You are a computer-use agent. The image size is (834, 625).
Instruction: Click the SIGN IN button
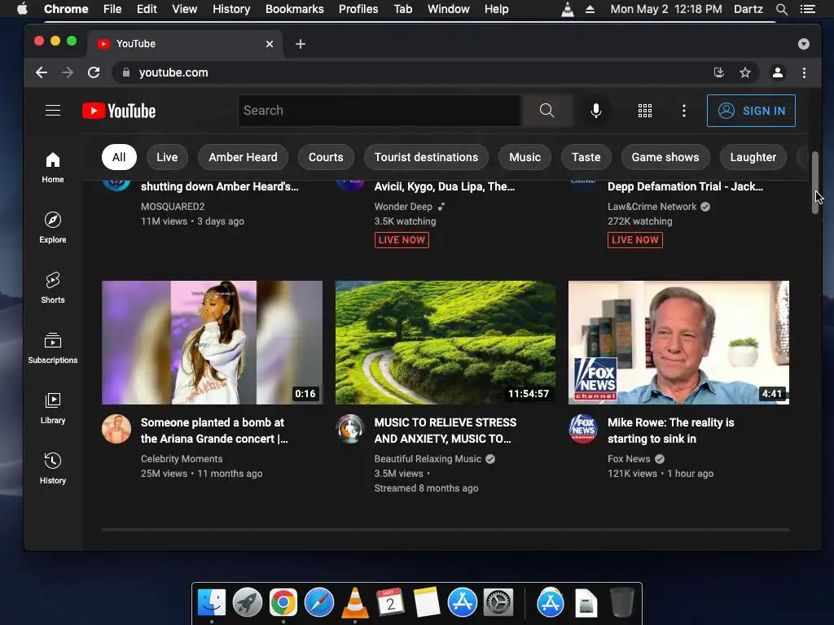click(751, 111)
